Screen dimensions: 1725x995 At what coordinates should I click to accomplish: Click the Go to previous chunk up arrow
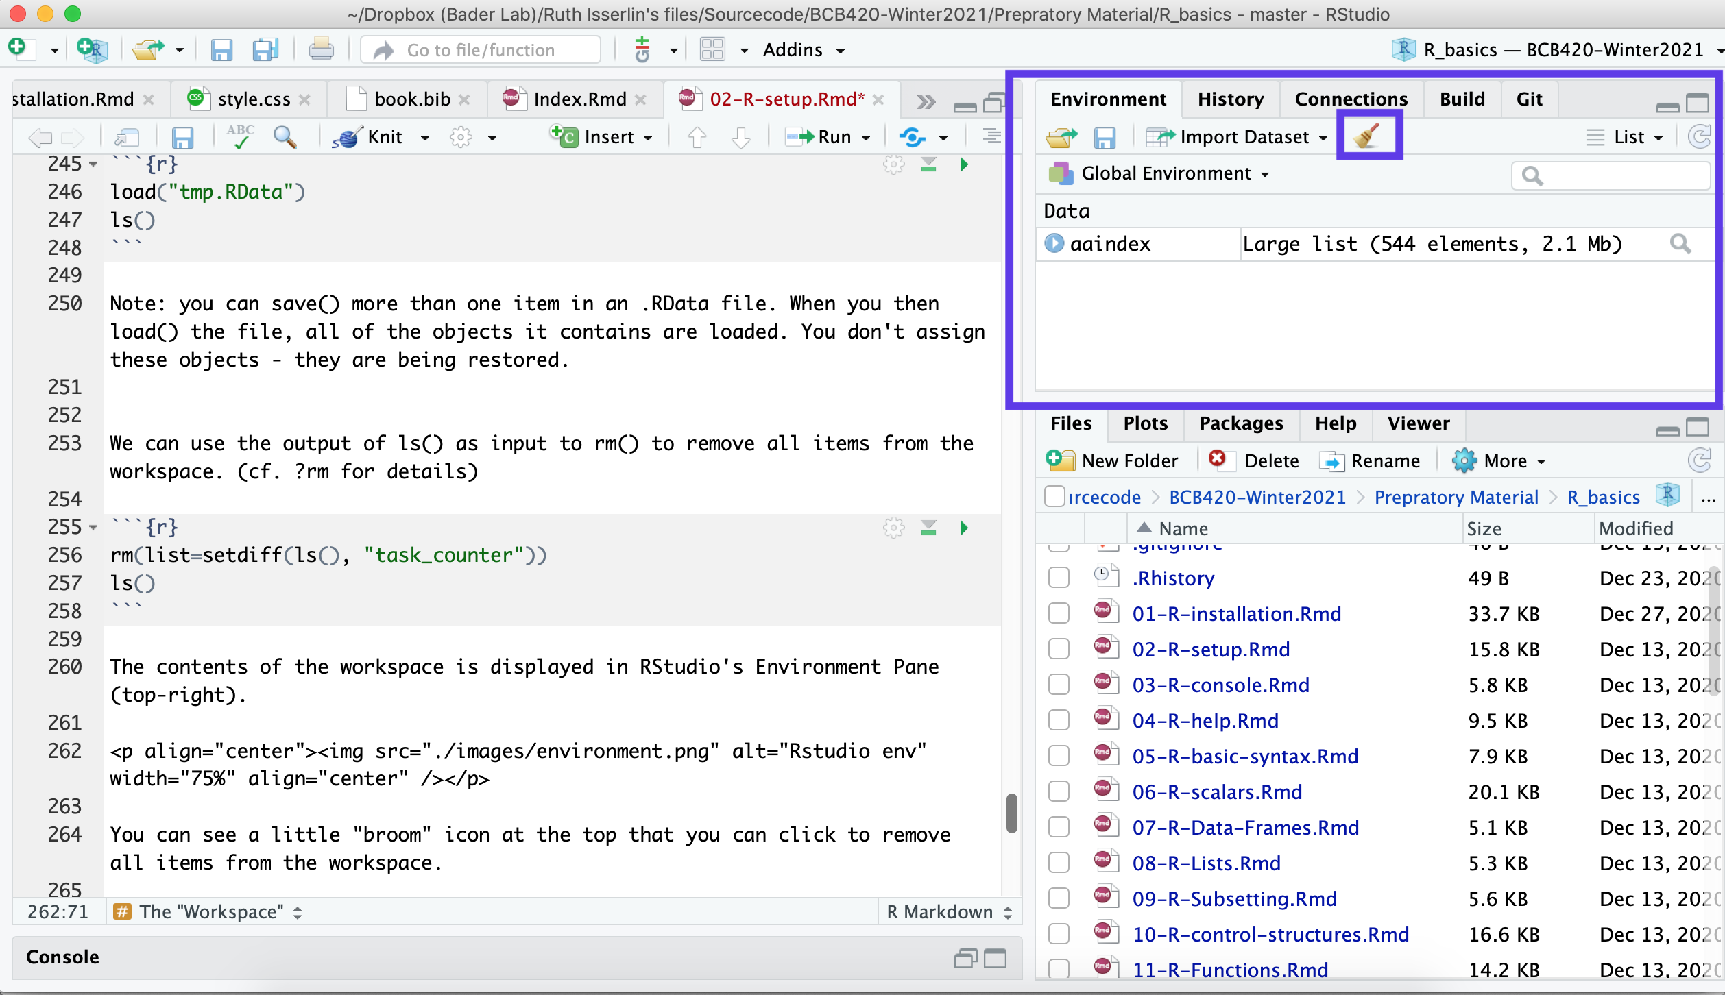coord(697,138)
